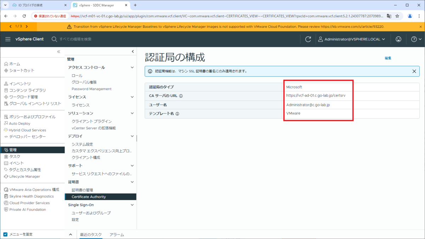Collapse the Licenses section

[132, 97]
